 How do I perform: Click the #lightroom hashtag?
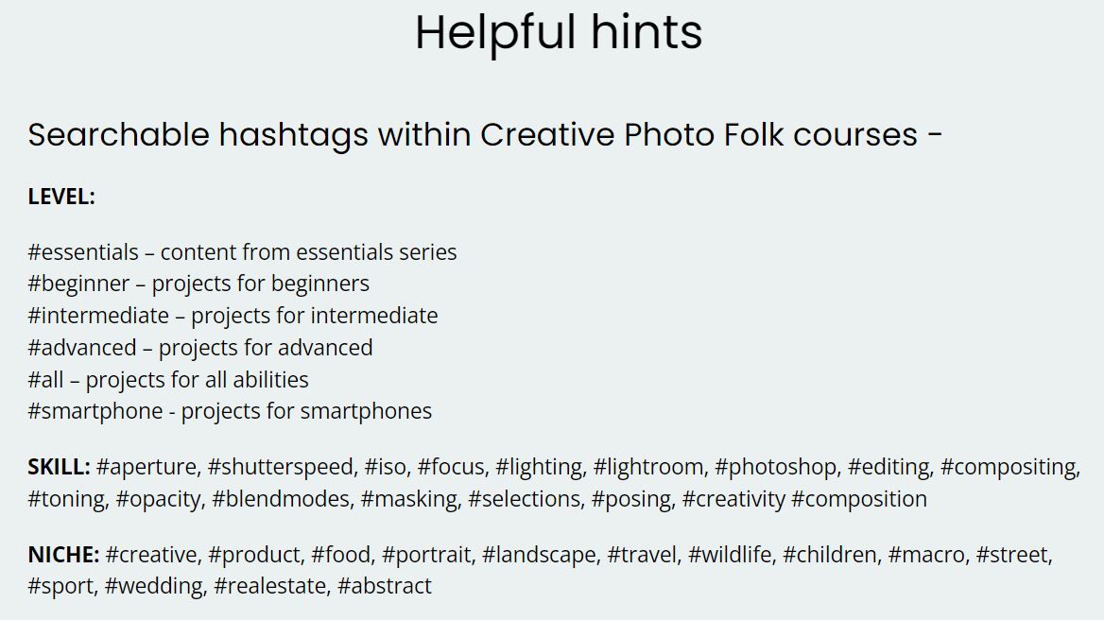coord(647,467)
